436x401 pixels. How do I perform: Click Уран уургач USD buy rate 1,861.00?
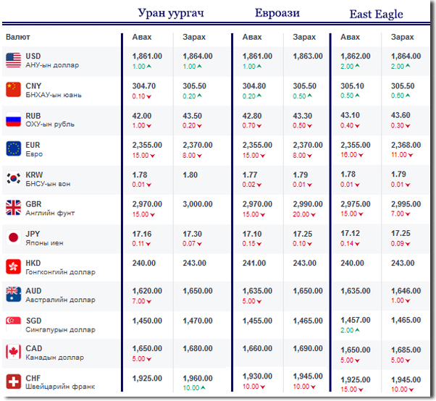147,56
